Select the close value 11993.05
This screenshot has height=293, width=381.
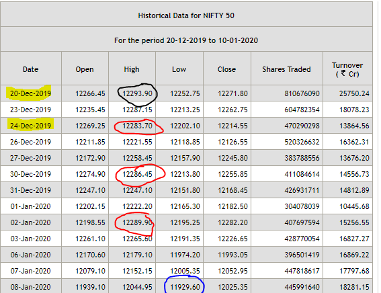(x=232, y=255)
